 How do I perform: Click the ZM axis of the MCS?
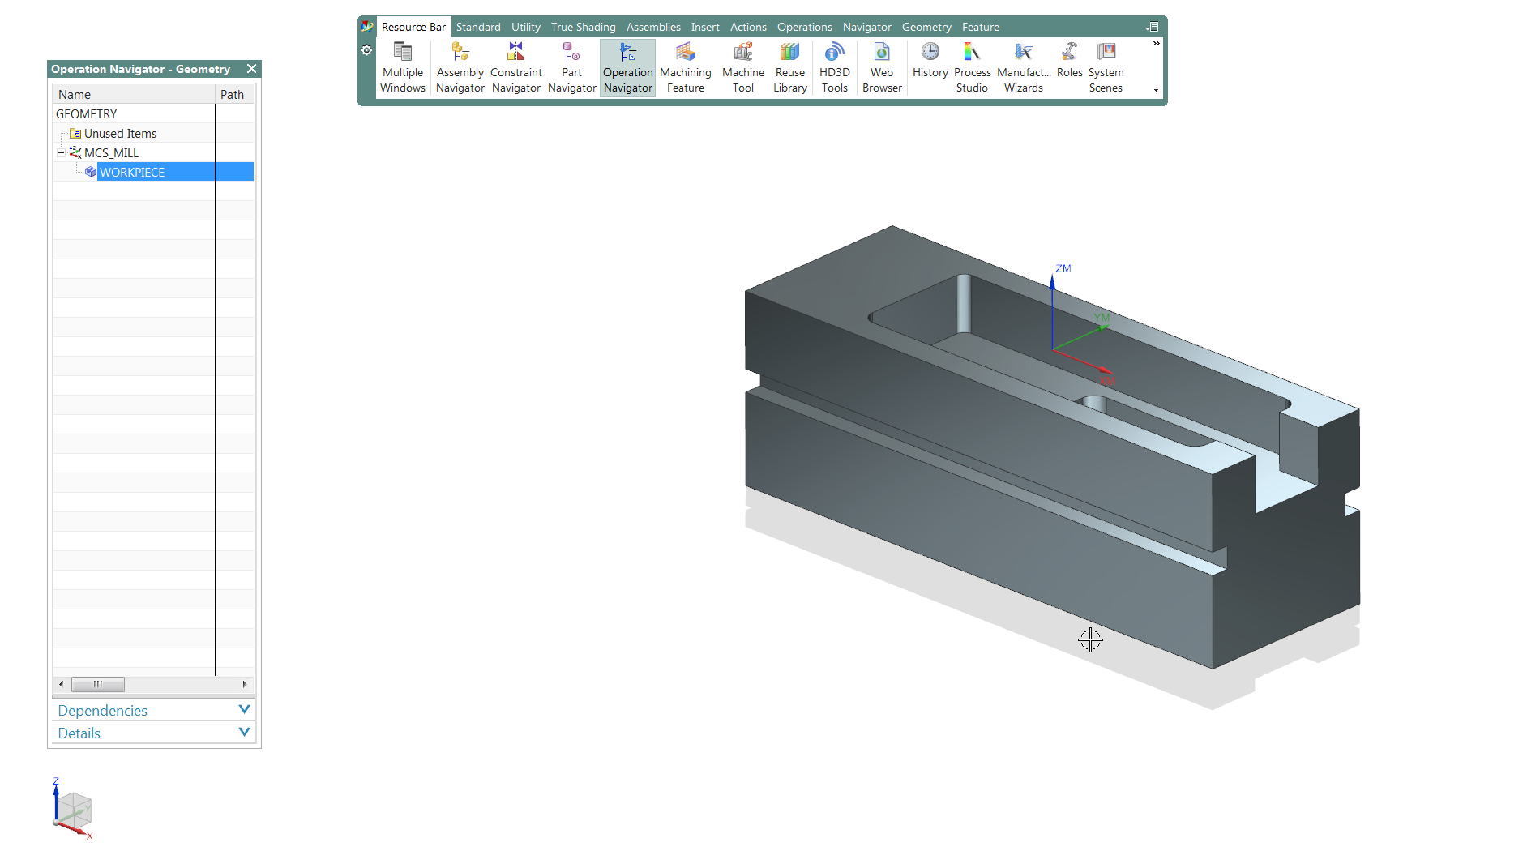[1053, 310]
